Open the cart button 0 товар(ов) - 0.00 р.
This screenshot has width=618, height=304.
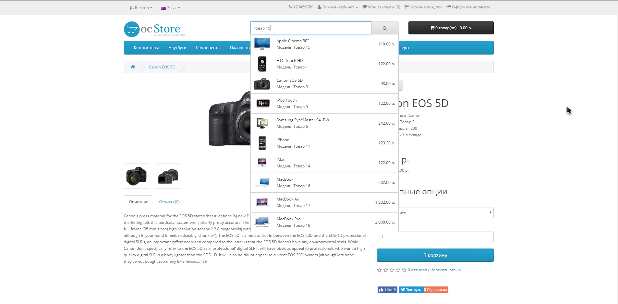pyautogui.click(x=451, y=28)
